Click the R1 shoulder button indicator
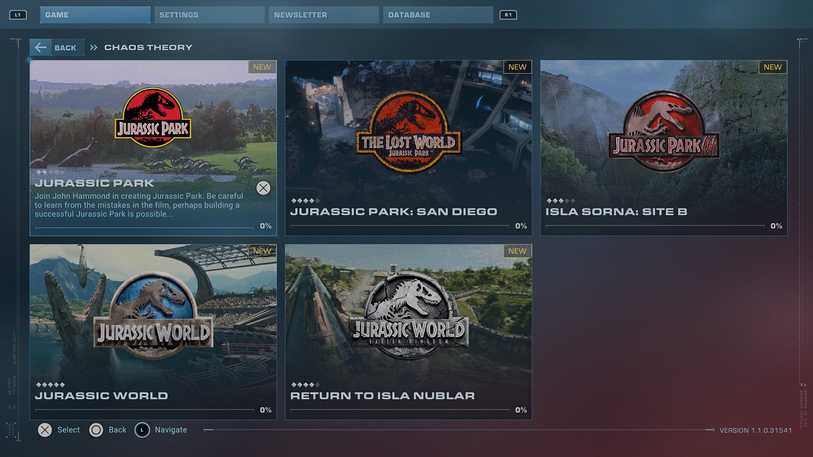The height and width of the screenshot is (457, 813). tap(508, 15)
